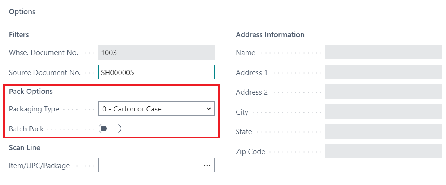Focus the City field
Screen dimensions: 446x185
point(383,112)
